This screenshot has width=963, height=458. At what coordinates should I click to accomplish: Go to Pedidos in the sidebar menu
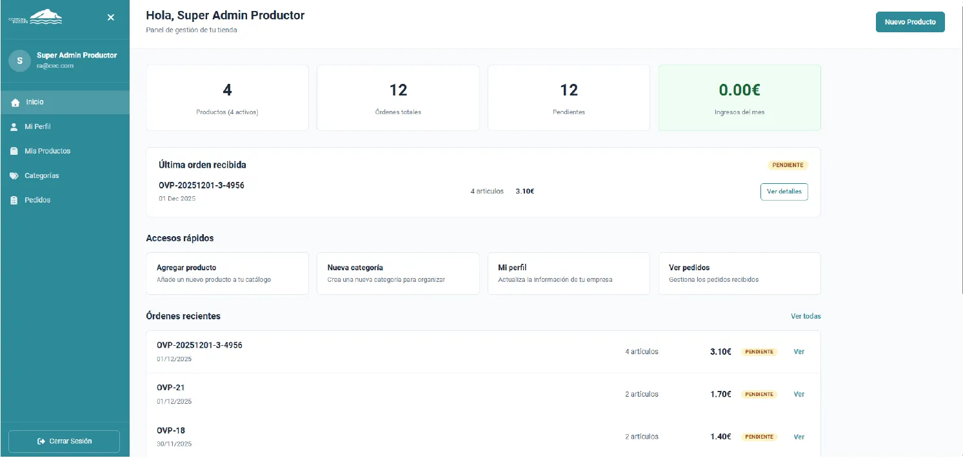(37, 201)
